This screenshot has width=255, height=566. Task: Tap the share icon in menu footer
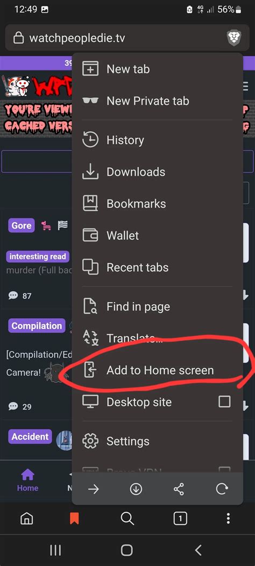[x=179, y=489]
